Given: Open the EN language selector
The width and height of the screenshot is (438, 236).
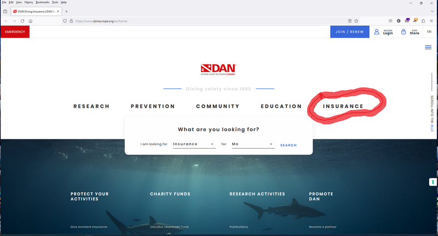Looking at the screenshot, I should 429,32.
